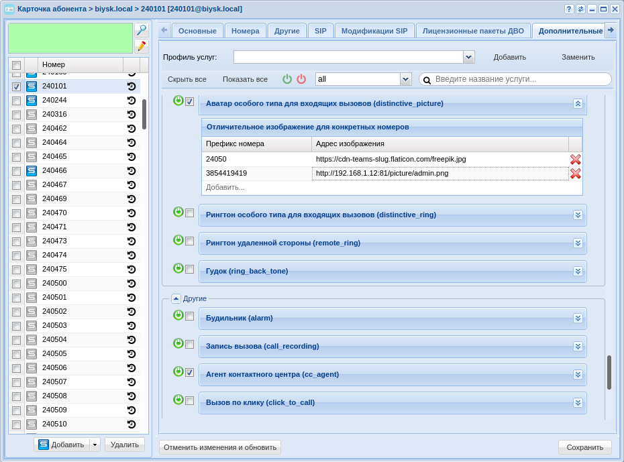
Task: Open the Номера tab
Action: point(245,31)
